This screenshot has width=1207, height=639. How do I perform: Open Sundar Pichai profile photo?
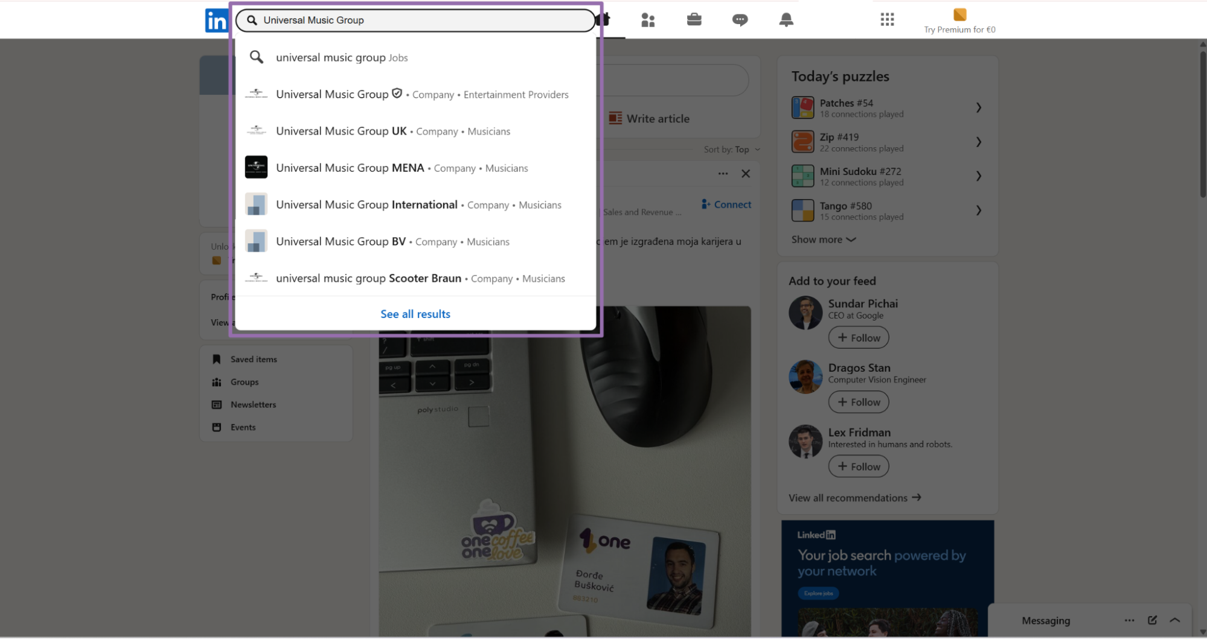805,313
